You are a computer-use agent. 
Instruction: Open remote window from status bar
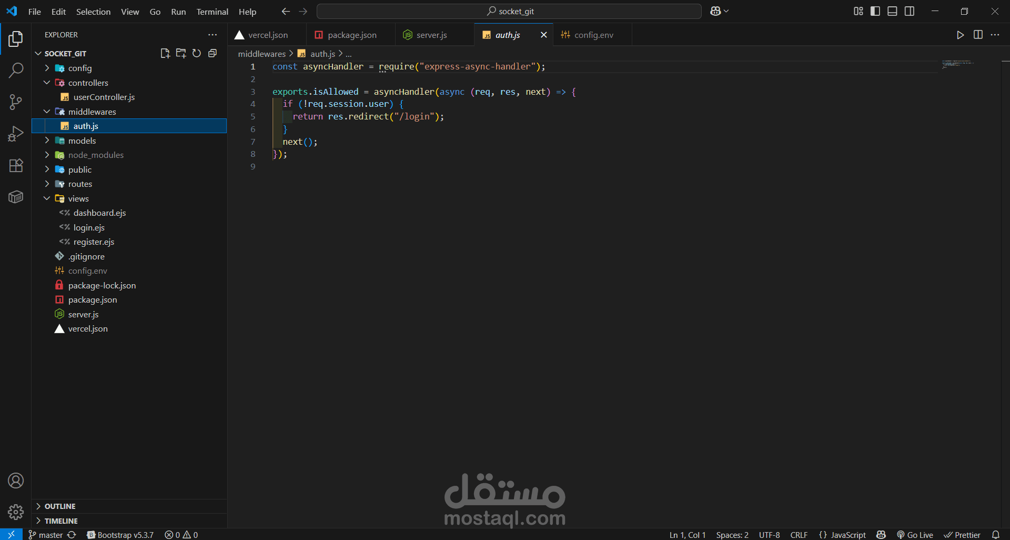[x=11, y=534]
